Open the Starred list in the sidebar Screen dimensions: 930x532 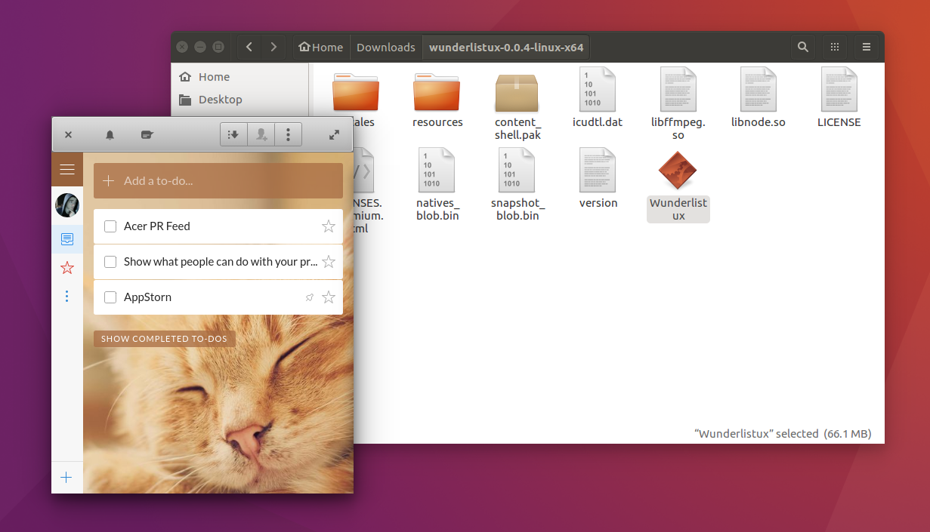click(67, 267)
